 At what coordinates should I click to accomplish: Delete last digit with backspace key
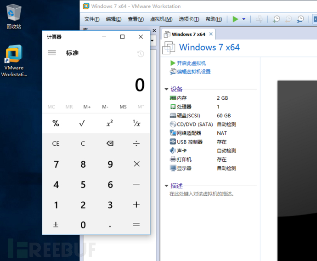110,143
